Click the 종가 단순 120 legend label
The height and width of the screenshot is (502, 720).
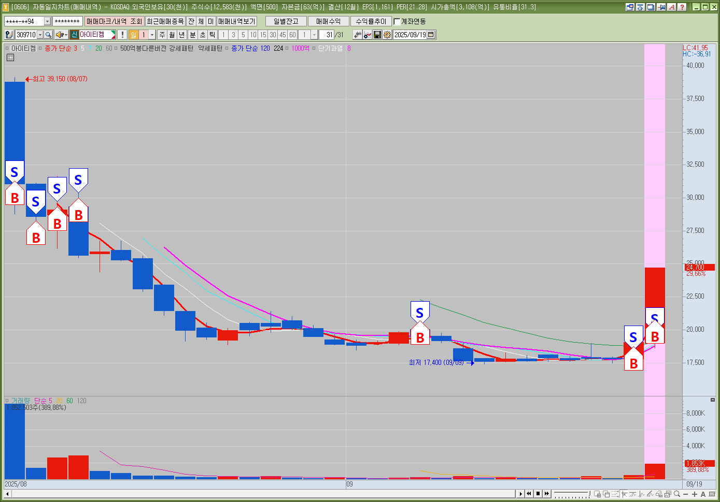[250, 48]
